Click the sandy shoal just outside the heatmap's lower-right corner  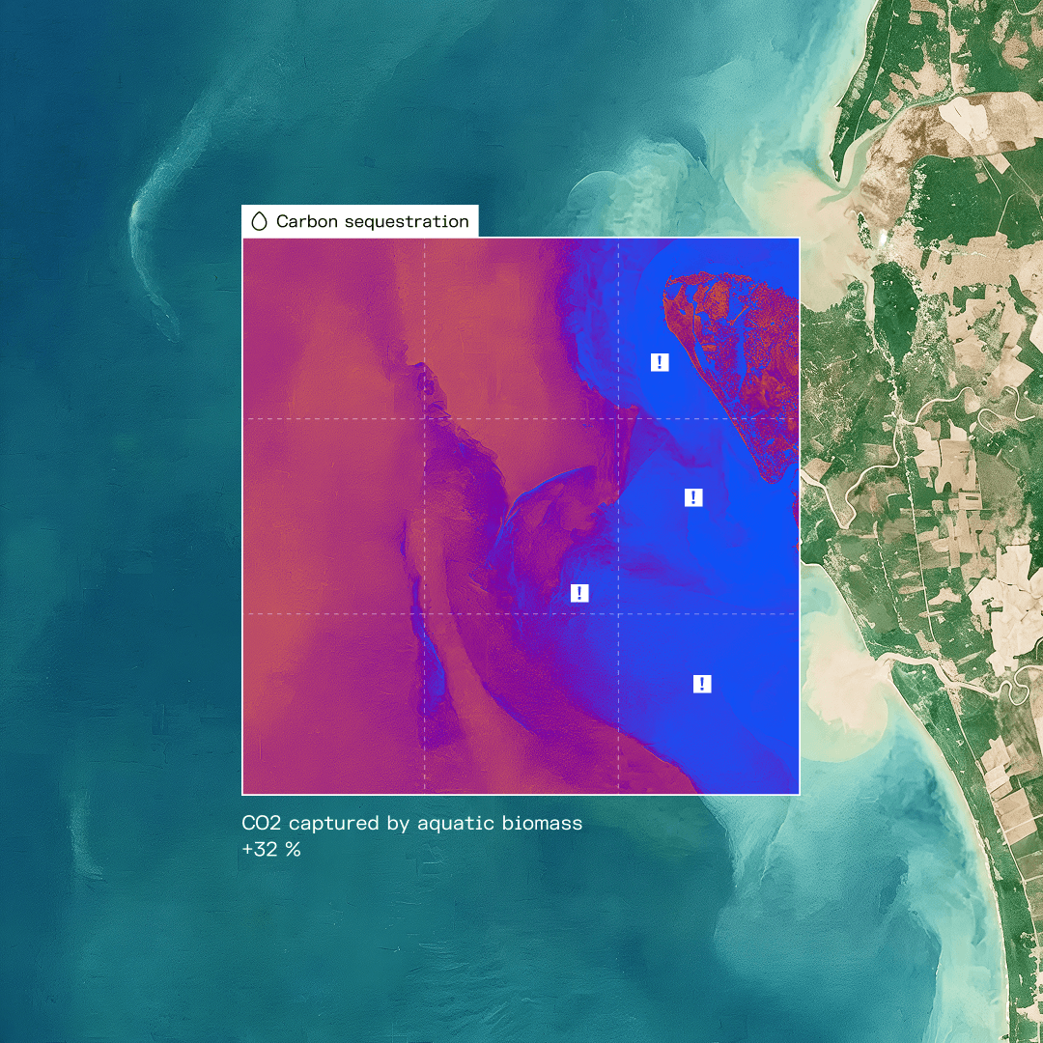[845, 695]
